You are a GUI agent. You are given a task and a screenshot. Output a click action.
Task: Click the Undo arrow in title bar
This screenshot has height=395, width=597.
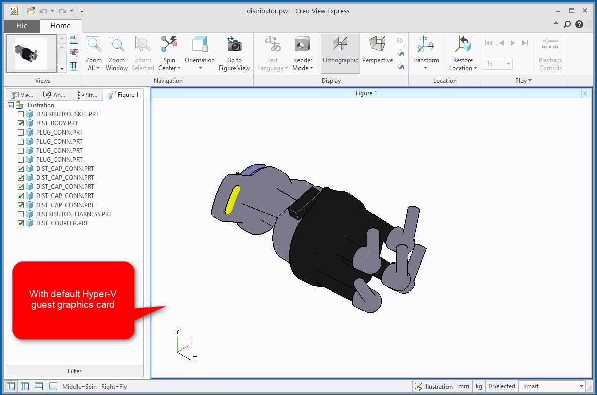[43, 11]
